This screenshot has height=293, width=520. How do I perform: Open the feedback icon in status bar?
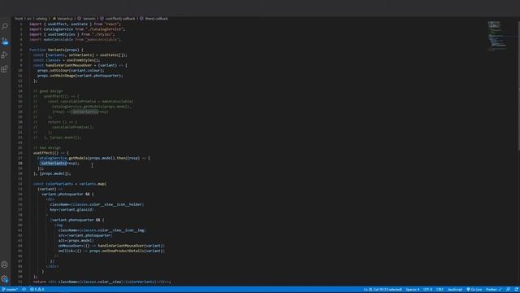click(508, 290)
